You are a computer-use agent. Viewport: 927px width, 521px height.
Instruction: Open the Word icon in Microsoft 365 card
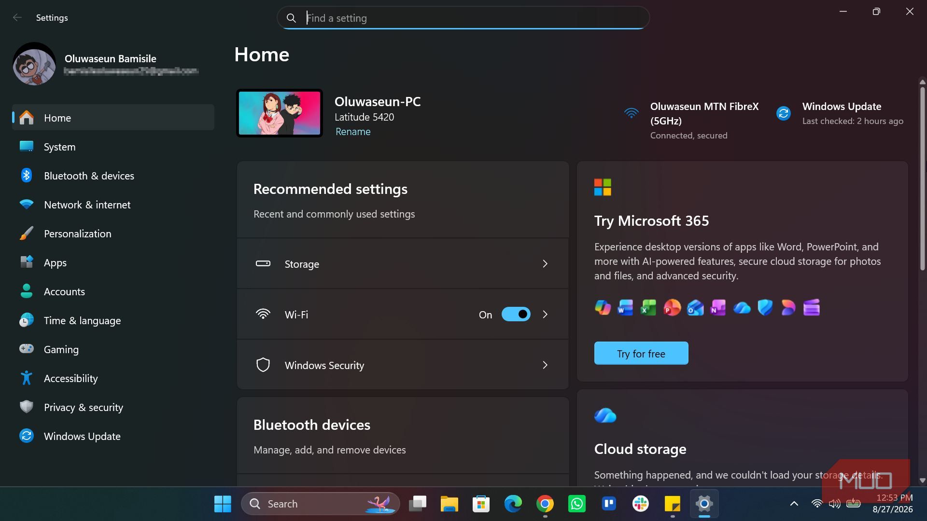click(x=625, y=307)
